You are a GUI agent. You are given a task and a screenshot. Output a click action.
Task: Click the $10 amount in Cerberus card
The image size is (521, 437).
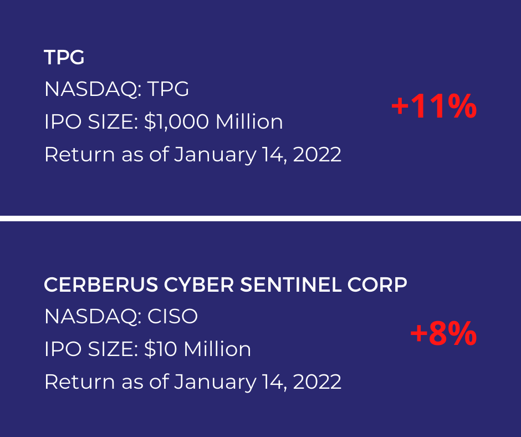[161, 349]
